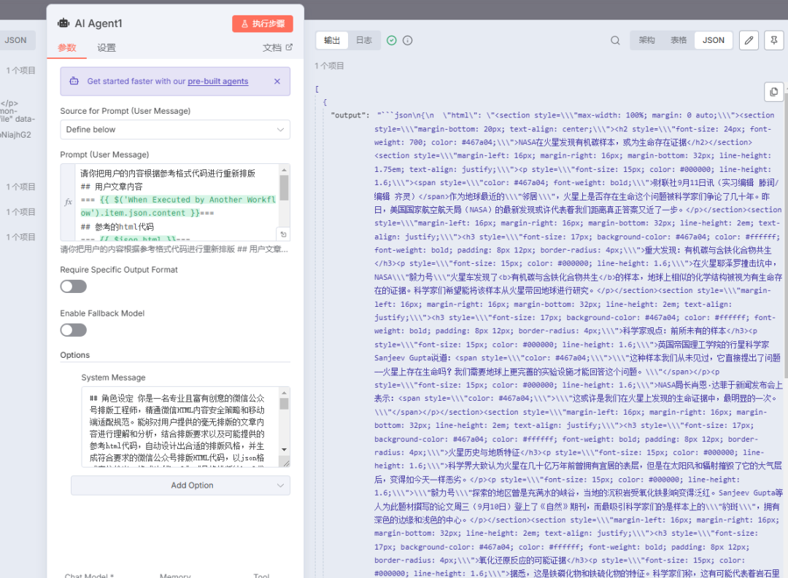Open the pre-built agents link
This screenshot has height=578, width=788.
coord(217,82)
